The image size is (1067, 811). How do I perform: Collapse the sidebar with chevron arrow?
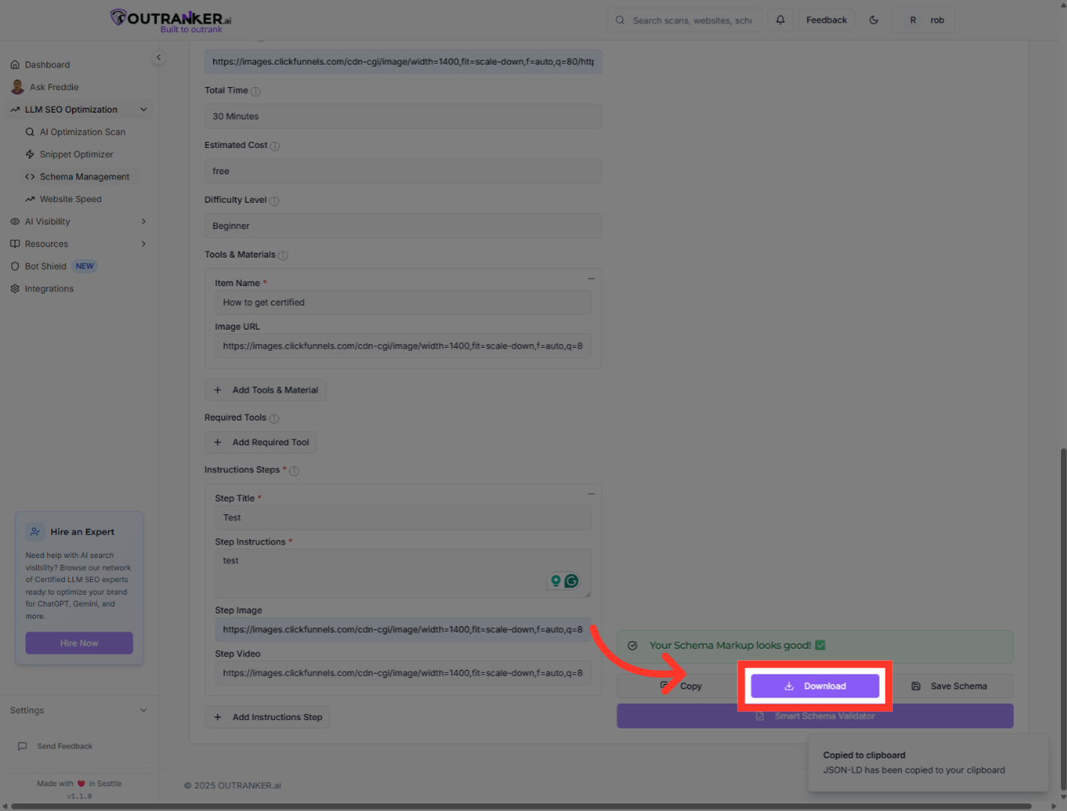point(158,58)
